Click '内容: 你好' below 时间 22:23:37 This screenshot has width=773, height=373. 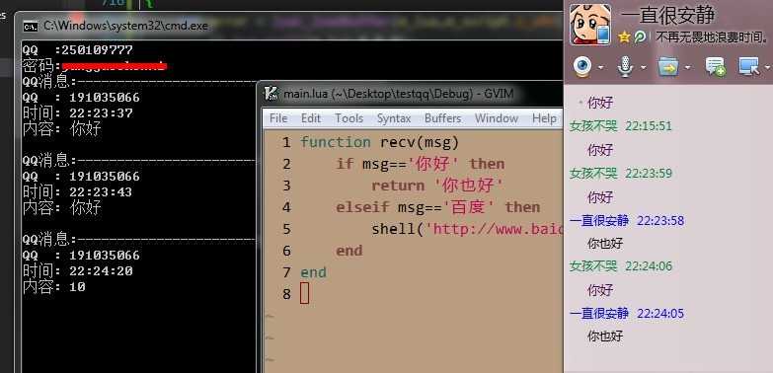pos(62,129)
